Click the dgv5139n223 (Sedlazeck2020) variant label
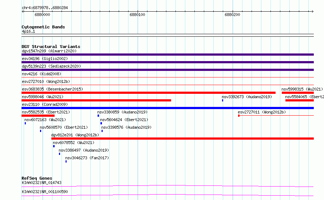 pyautogui.click(x=51, y=66)
